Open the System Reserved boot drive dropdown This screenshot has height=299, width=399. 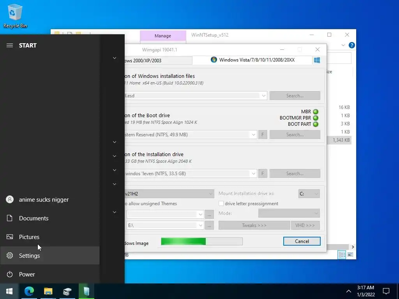(253, 134)
